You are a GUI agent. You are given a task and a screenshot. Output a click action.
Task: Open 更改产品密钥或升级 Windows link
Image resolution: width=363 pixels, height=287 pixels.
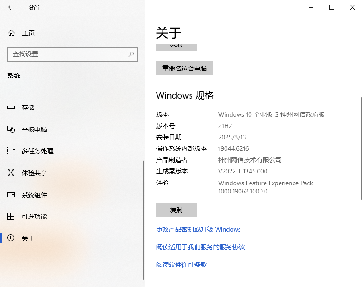[x=198, y=229]
